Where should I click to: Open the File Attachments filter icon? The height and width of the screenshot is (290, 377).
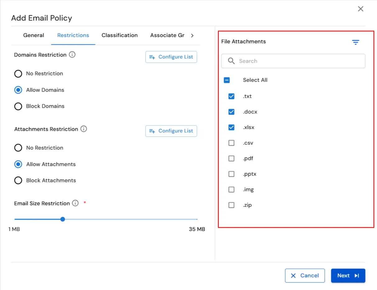[x=356, y=42]
